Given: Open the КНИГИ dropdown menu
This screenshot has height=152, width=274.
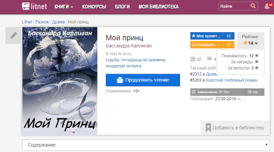Looking at the screenshot, I should [x=64, y=7].
